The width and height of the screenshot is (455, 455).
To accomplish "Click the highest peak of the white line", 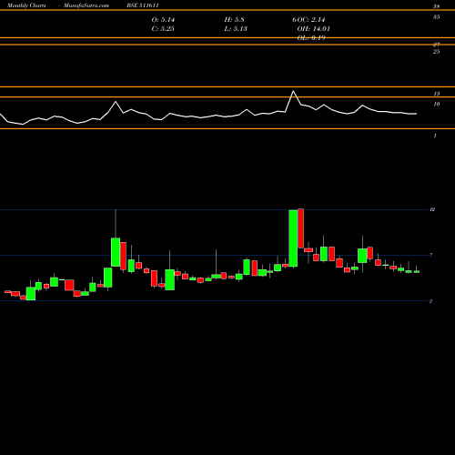I will tap(293, 91).
